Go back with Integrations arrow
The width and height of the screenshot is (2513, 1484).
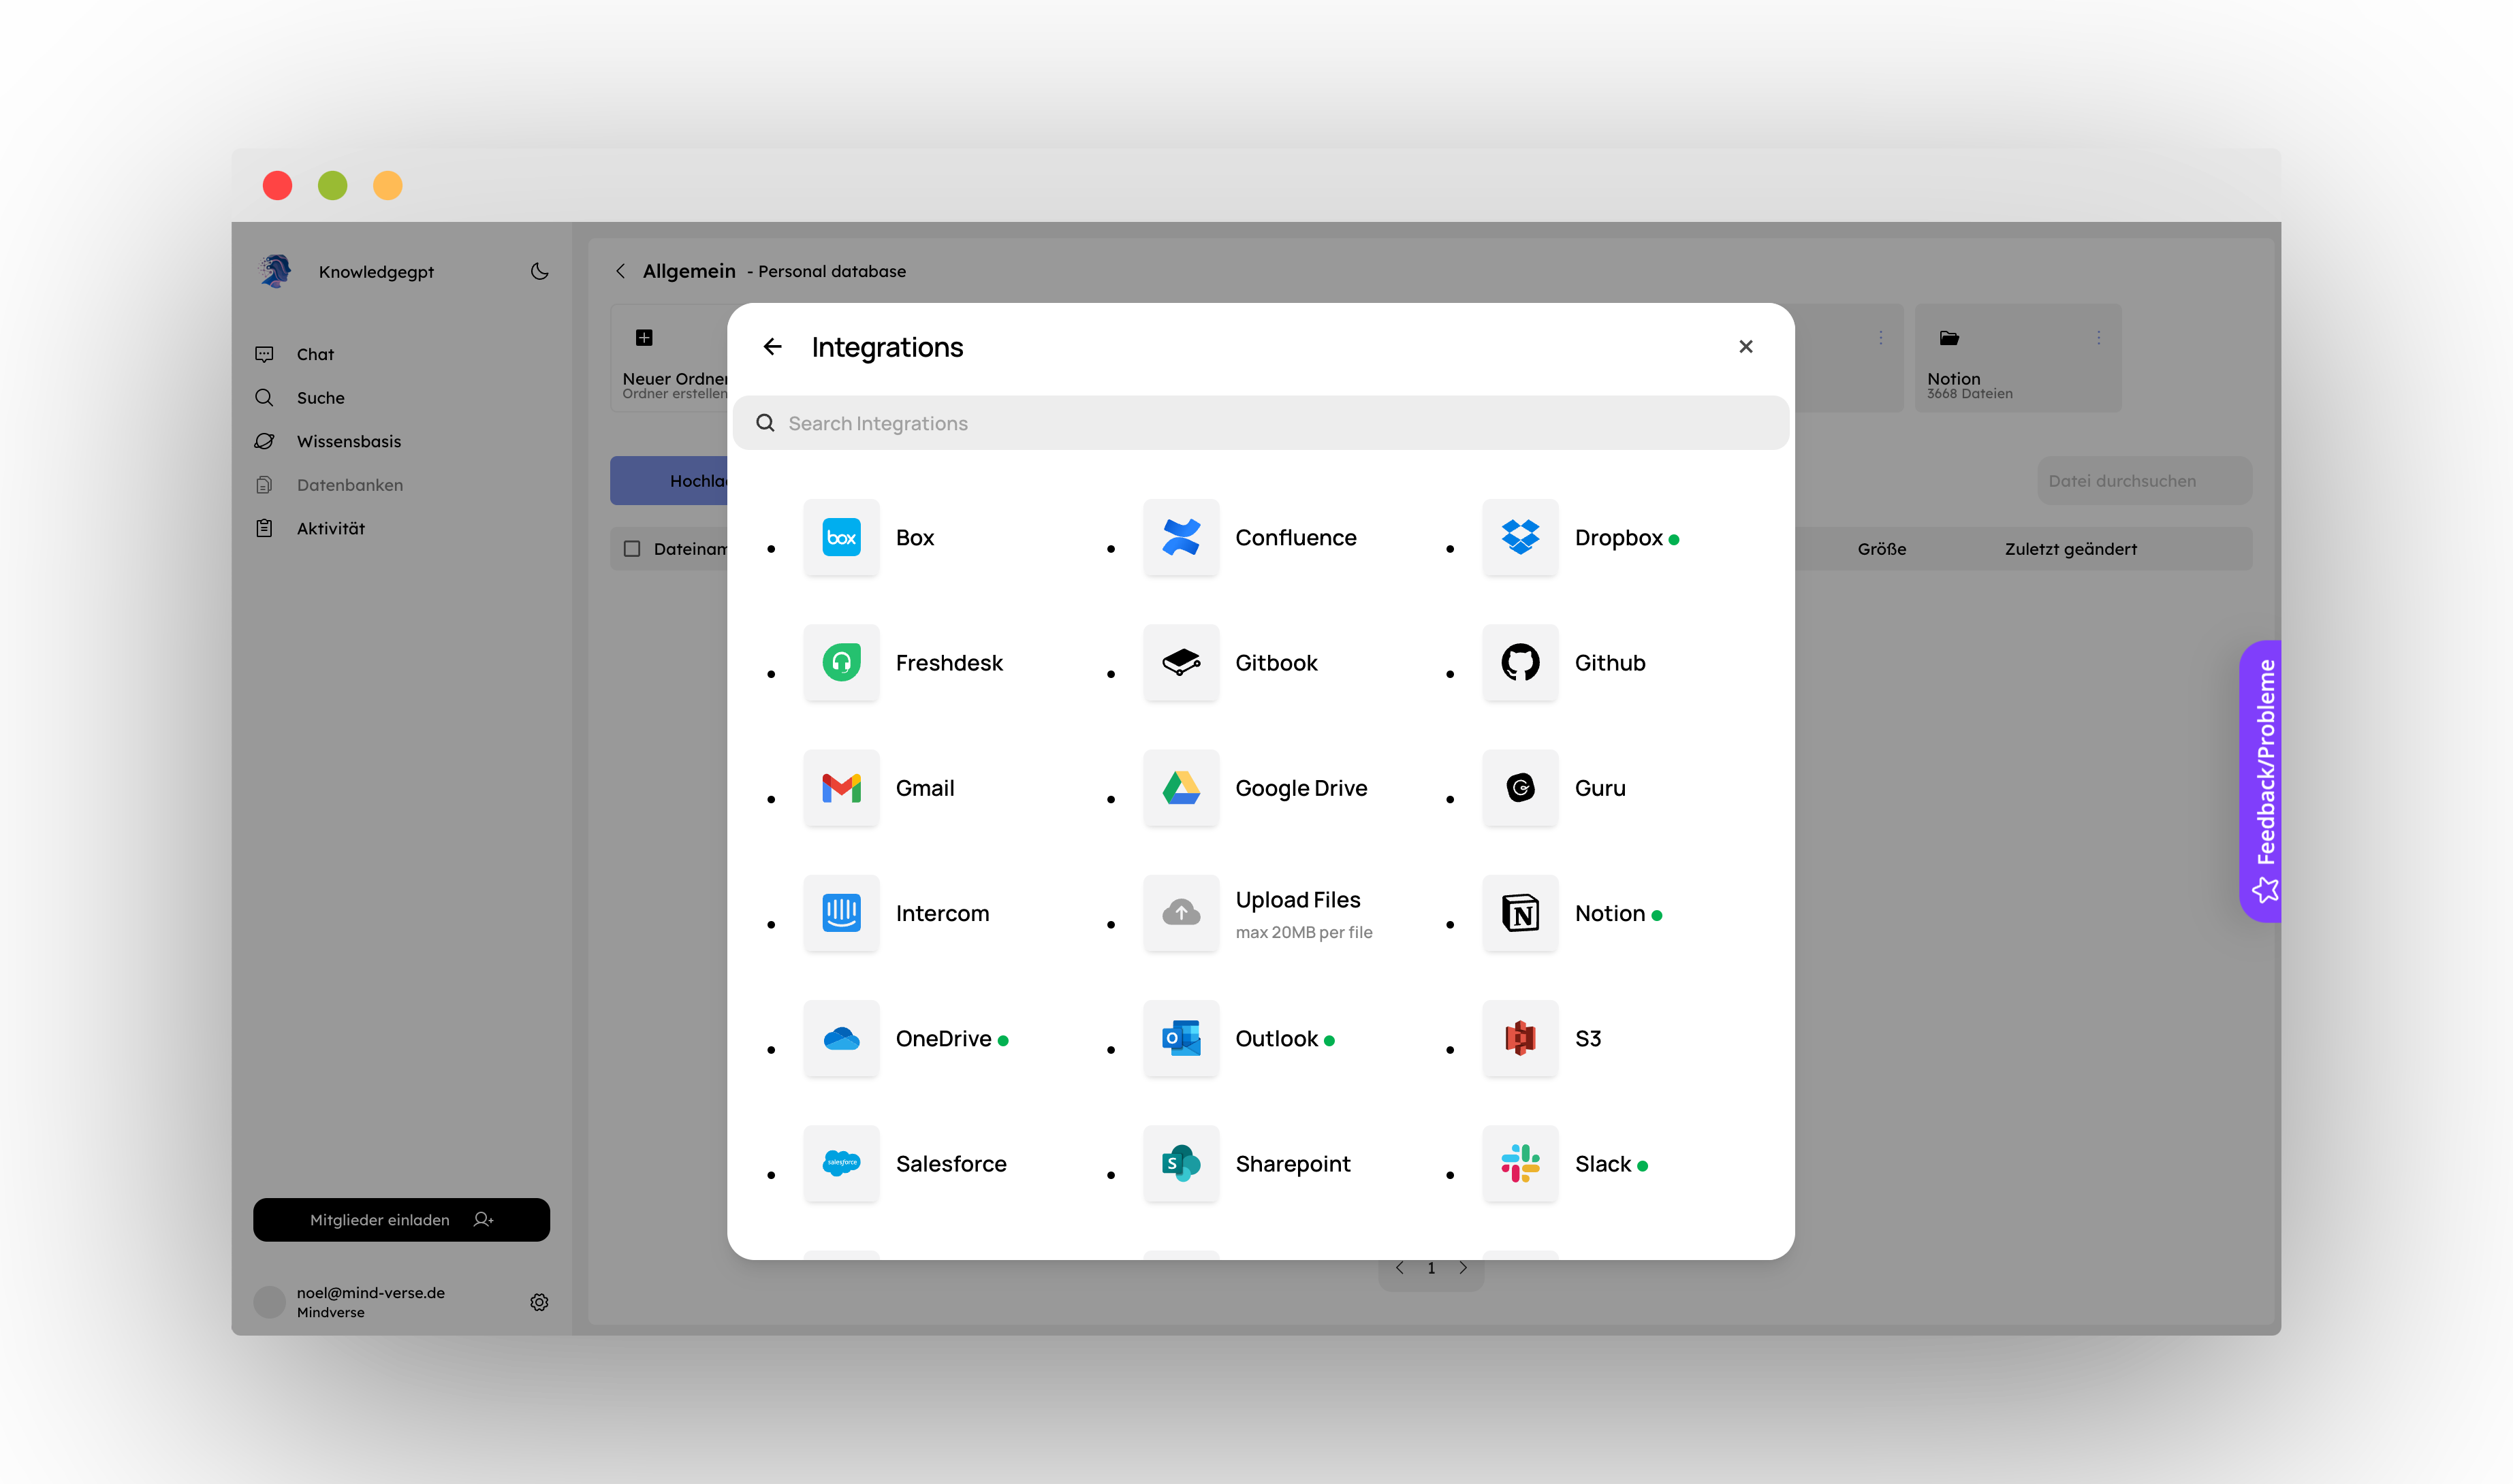pyautogui.click(x=772, y=347)
